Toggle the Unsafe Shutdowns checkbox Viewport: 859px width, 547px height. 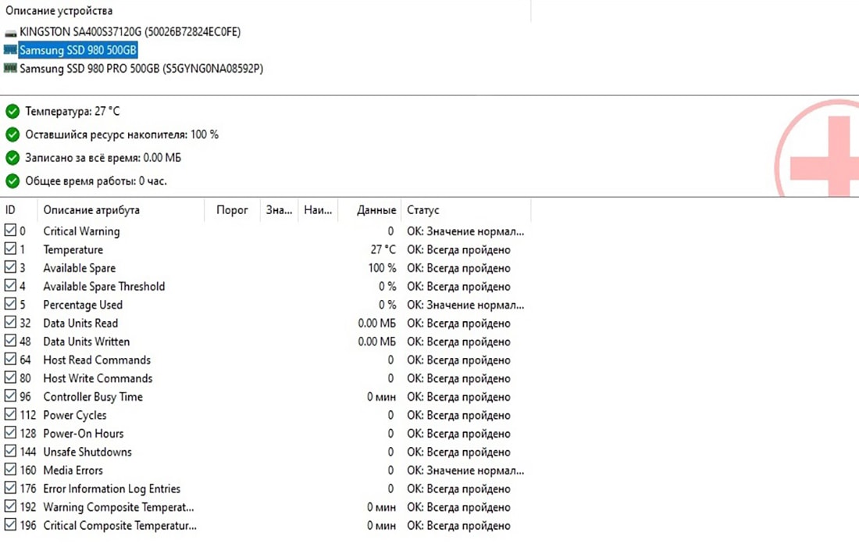click(x=10, y=451)
